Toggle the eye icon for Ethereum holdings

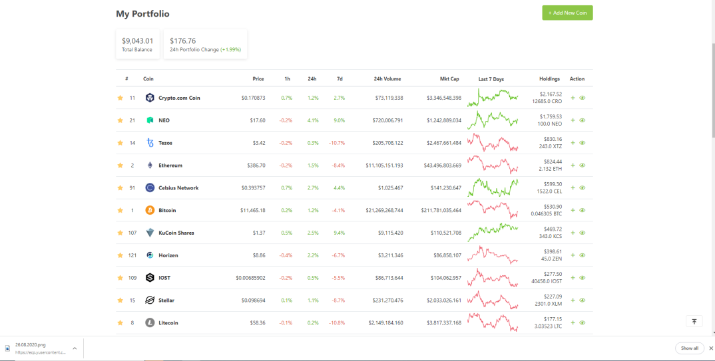pyautogui.click(x=583, y=166)
